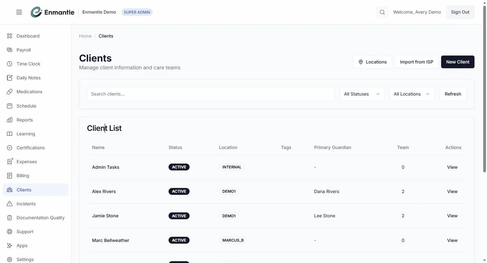Click the Support lifebuoy icon
This screenshot has height=263, width=487.
pos(9,232)
